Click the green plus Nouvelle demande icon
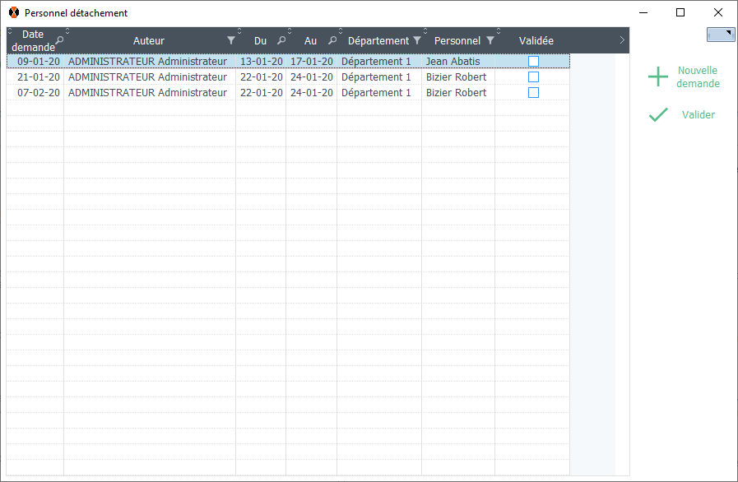The width and height of the screenshot is (738, 482). coord(658,77)
